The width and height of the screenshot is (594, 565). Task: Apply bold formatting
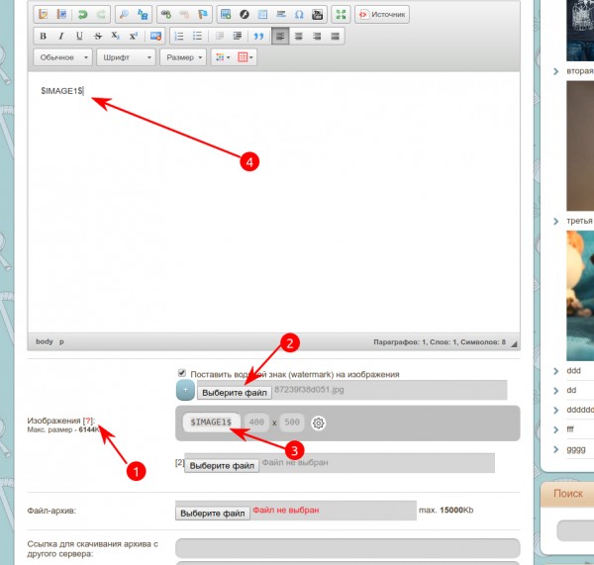click(x=44, y=36)
